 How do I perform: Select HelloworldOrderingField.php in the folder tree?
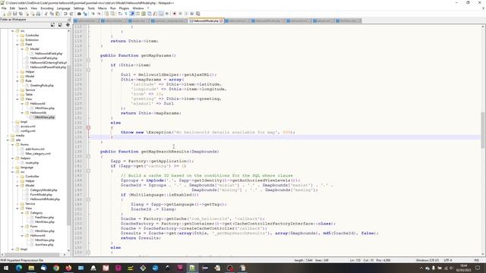pos(48,62)
